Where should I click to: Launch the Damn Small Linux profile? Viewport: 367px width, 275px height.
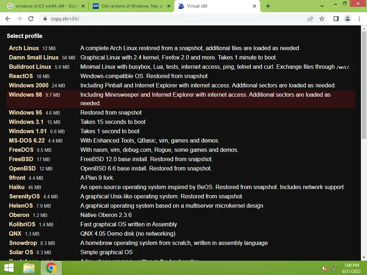pos(34,58)
